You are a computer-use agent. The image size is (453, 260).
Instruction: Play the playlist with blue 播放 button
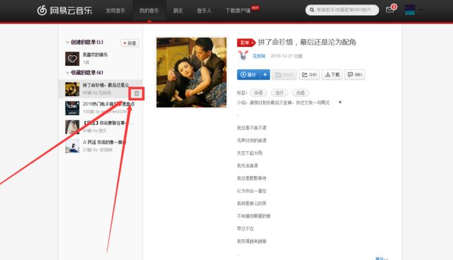pos(248,75)
